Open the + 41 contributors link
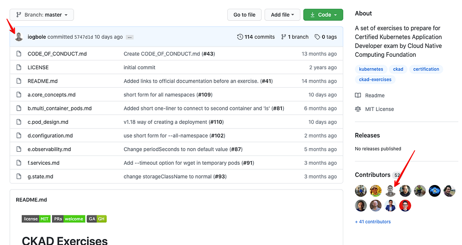This screenshot has height=245, width=462. pyautogui.click(x=373, y=222)
